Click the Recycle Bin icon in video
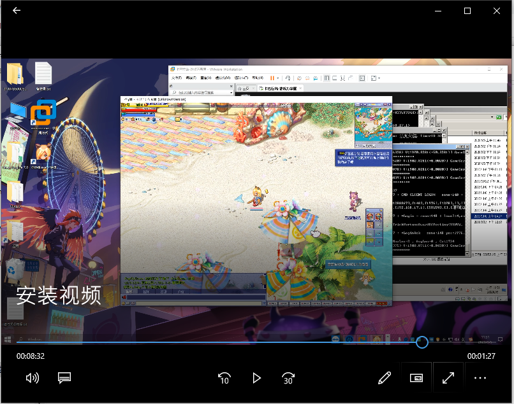 point(14,269)
